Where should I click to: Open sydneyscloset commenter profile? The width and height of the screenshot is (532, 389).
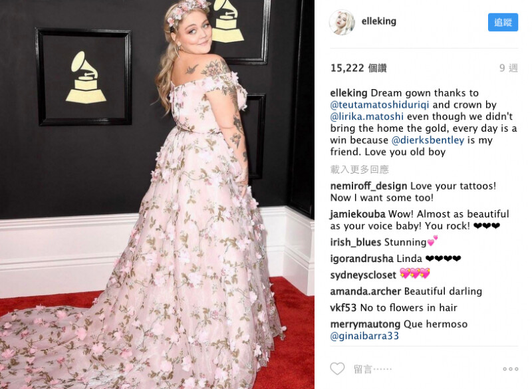pyautogui.click(x=363, y=275)
